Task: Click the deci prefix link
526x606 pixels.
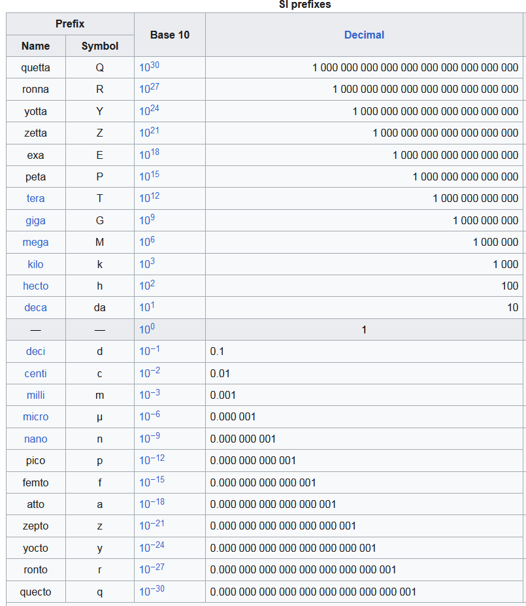Action: 35,351
